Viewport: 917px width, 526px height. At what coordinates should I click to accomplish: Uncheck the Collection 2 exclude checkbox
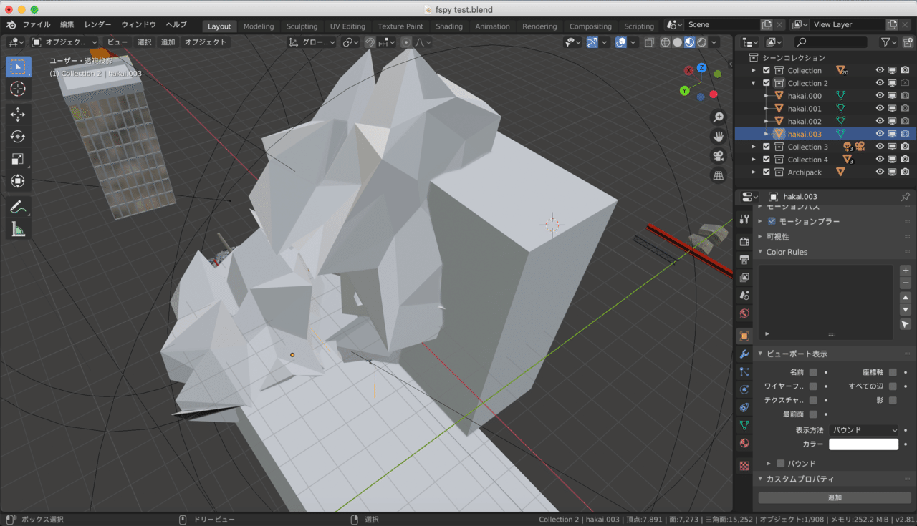point(766,83)
